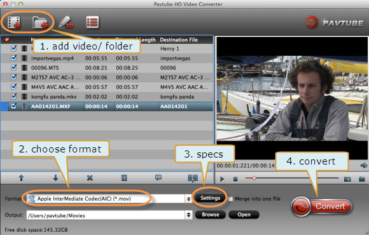Select the AA014201.MXF file name
This screenshot has height=235, width=369.
pyautogui.click(x=51, y=107)
